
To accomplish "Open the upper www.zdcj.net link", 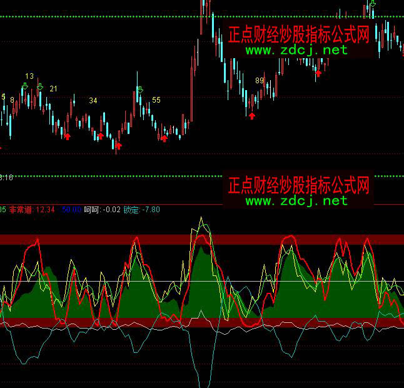I will click(296, 50).
